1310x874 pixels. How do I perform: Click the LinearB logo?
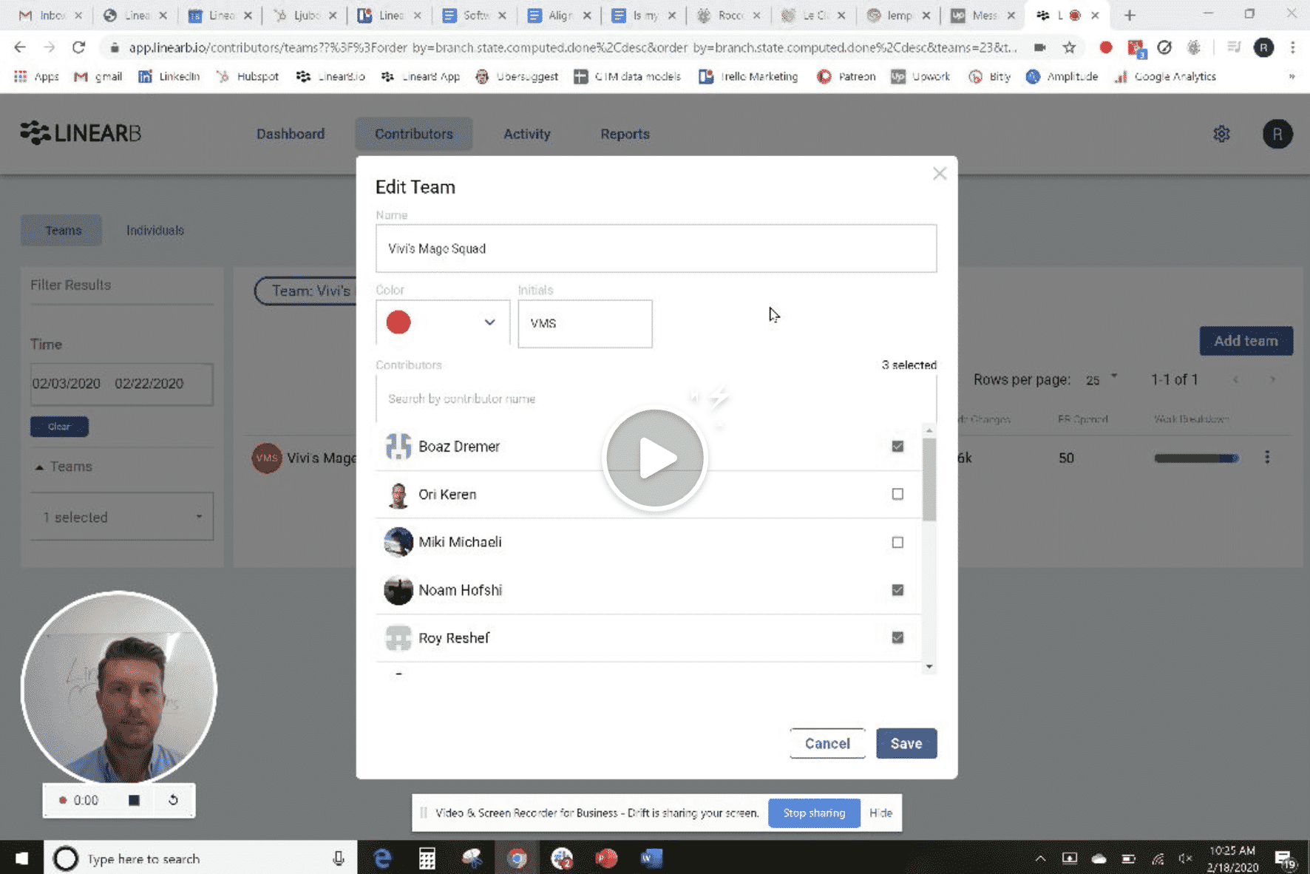(81, 133)
